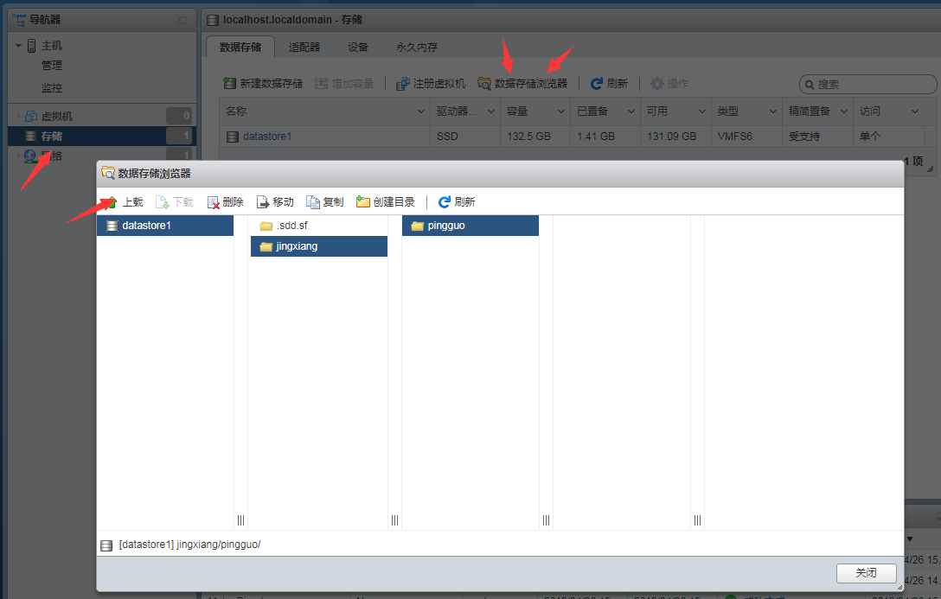Click the 创建目录 create directory icon
941x599 pixels.
362,202
